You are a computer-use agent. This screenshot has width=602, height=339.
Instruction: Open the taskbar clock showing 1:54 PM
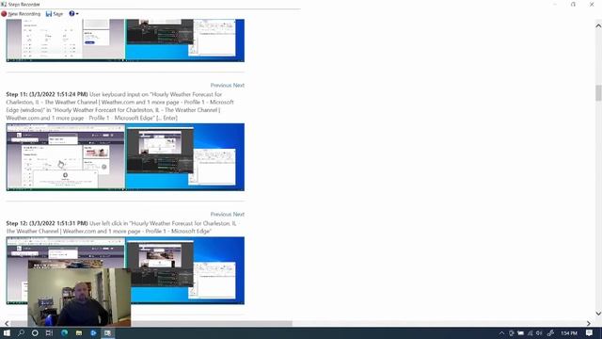[569, 333]
